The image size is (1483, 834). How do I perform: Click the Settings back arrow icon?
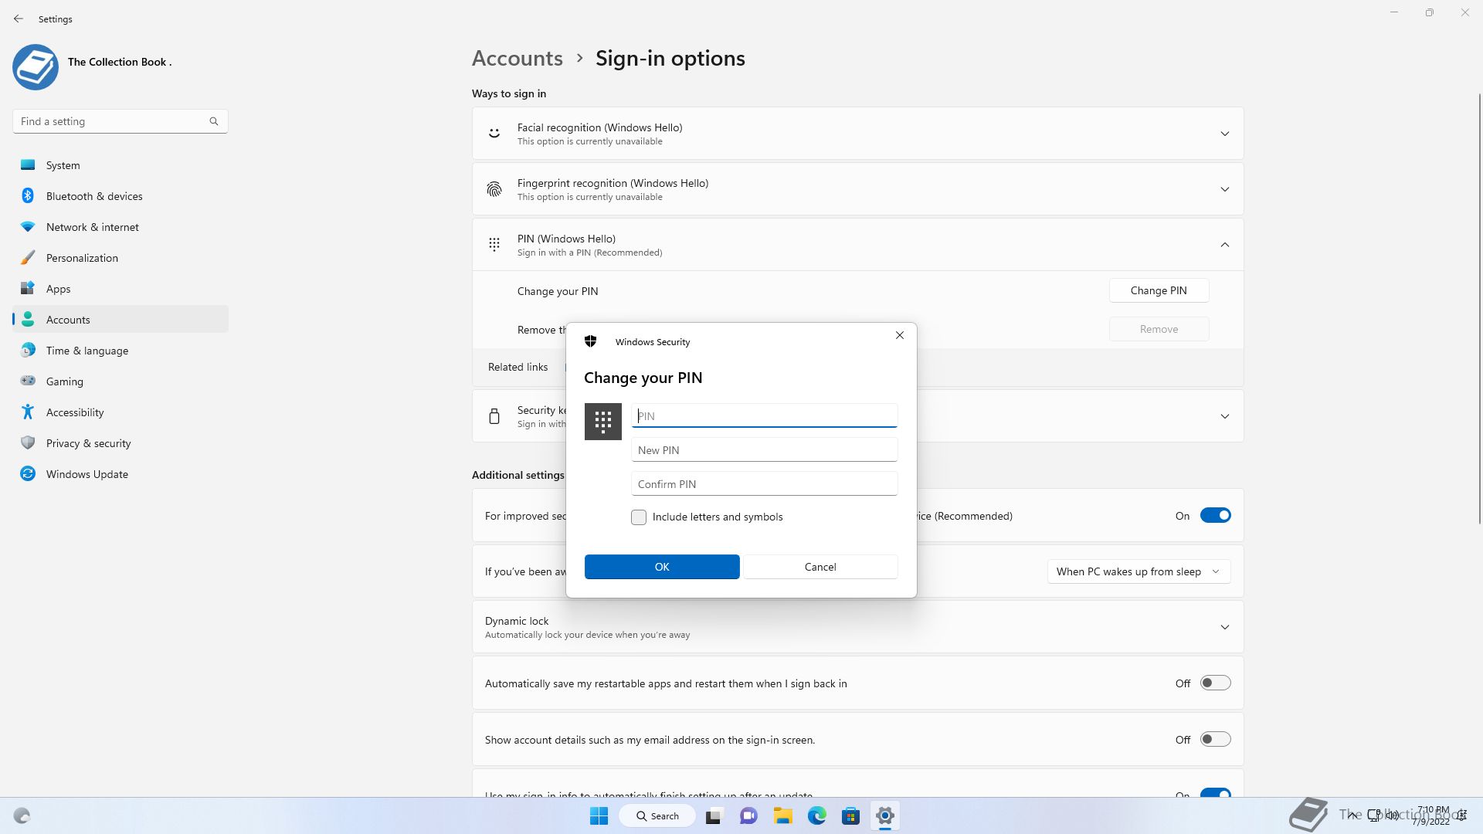point(19,19)
